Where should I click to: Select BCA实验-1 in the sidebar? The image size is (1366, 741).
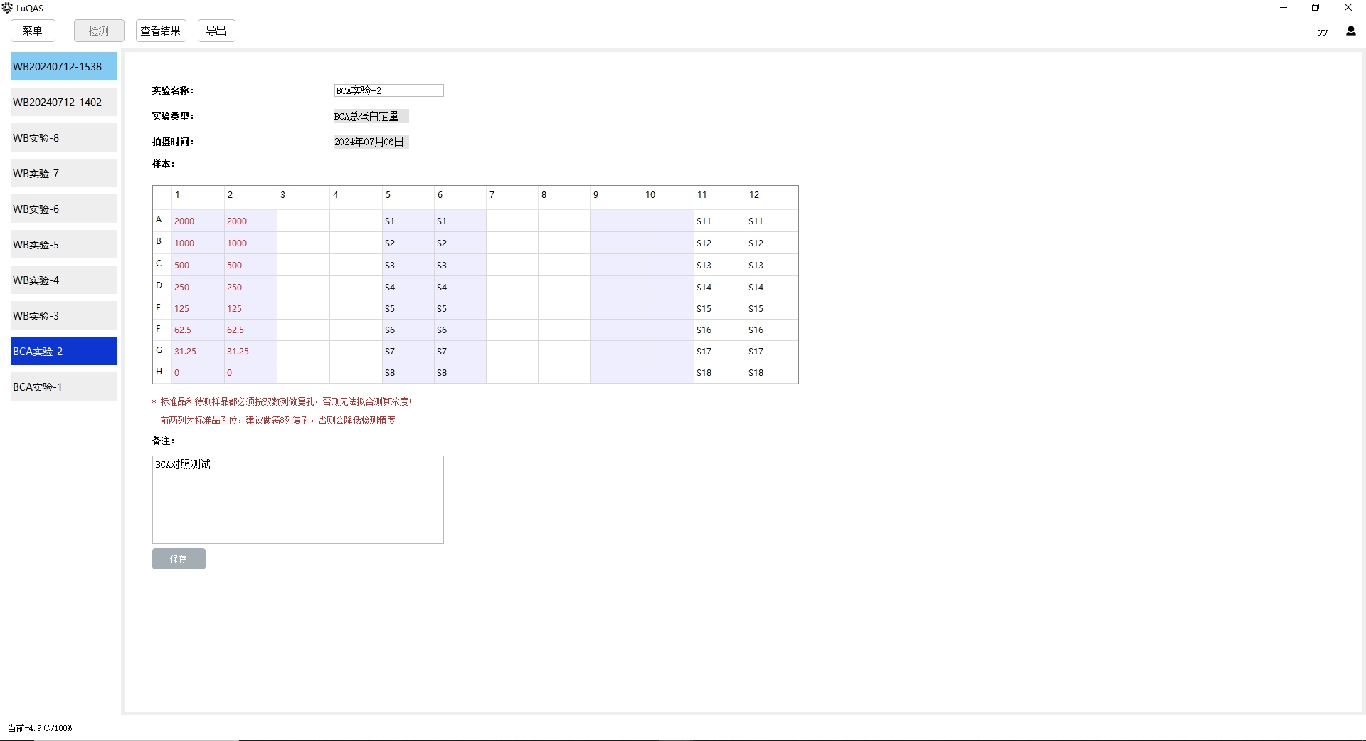[x=64, y=387]
